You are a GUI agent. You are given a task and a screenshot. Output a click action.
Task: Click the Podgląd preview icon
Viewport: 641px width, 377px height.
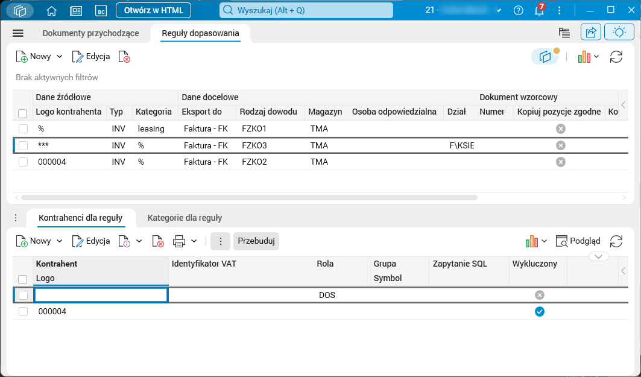pos(561,241)
